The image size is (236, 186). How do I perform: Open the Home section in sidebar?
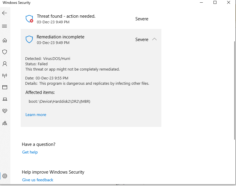(x=5, y=40)
